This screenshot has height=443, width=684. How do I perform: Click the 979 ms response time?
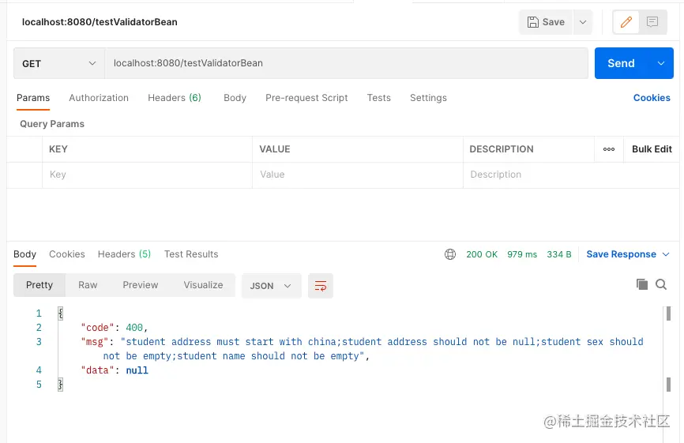pyautogui.click(x=522, y=254)
